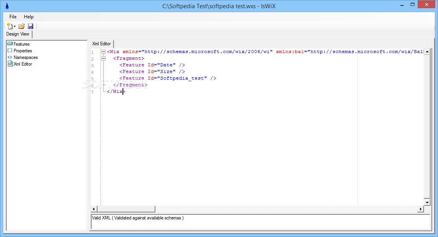Click the Namespaces angle-brackets icon
This screenshot has height=237, width=438.
(10, 57)
